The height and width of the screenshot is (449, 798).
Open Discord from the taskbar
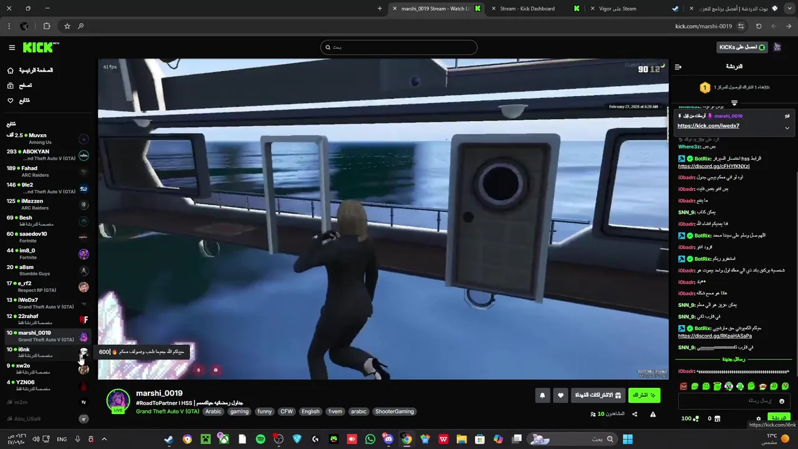click(388, 439)
